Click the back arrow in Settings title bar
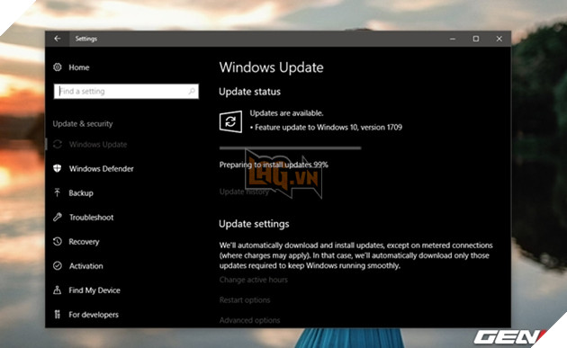This screenshot has width=567, height=348. [58, 39]
